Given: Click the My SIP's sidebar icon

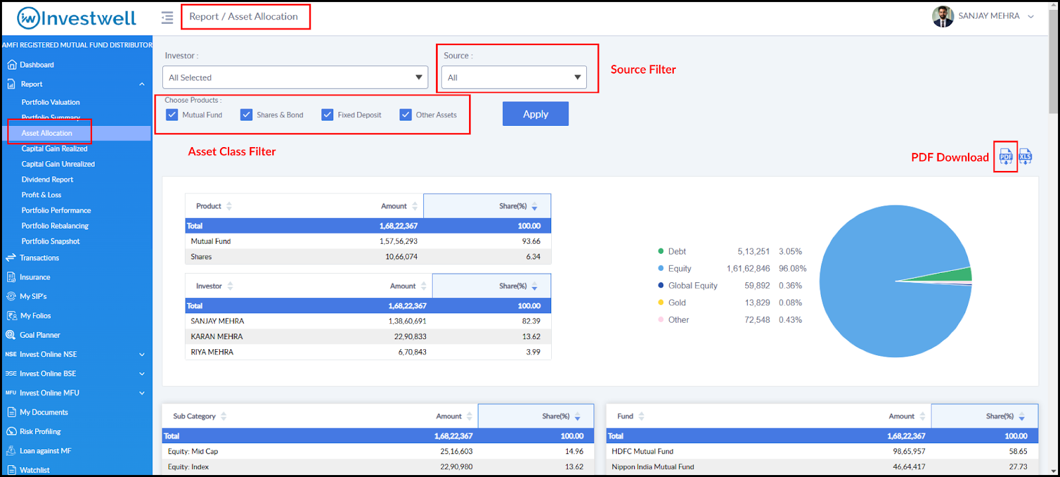Looking at the screenshot, I should (11, 296).
